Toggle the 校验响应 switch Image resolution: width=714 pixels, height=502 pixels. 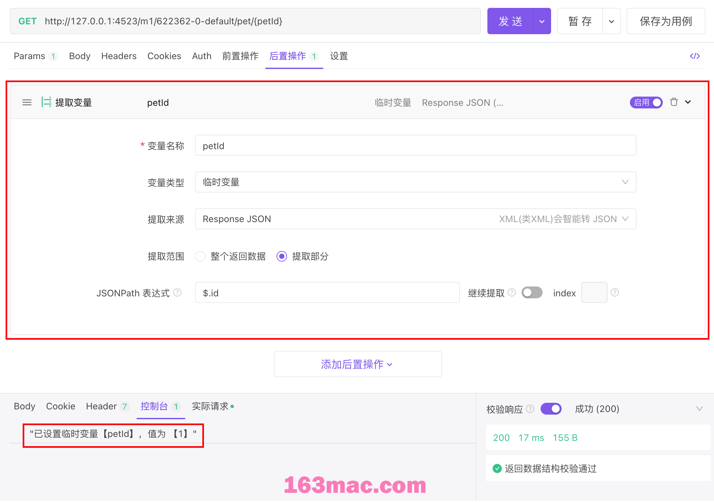[551, 409]
